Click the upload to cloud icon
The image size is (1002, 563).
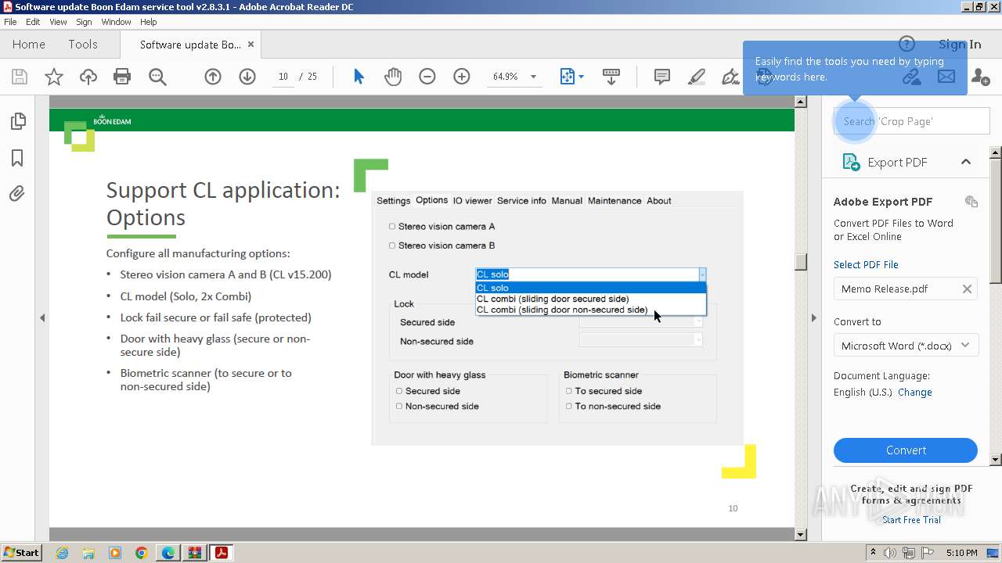click(88, 77)
